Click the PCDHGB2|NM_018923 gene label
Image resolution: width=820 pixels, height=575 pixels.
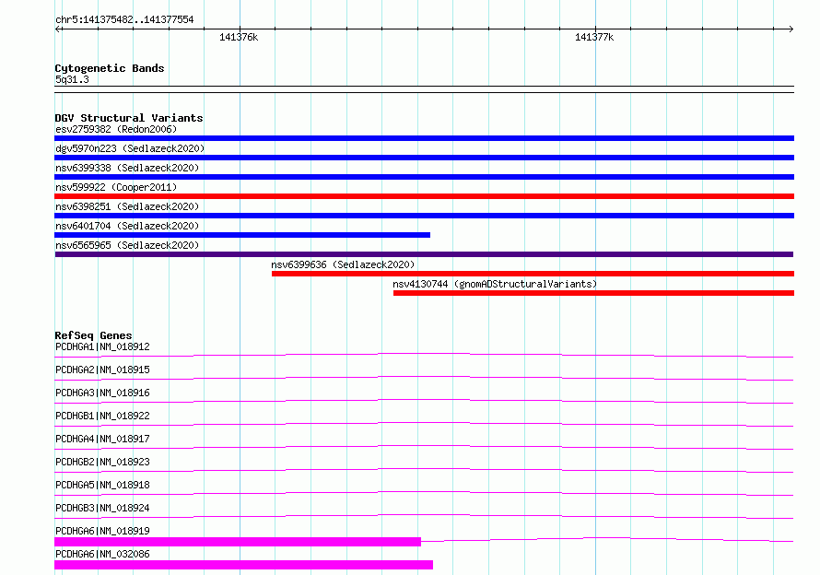pyautogui.click(x=102, y=462)
